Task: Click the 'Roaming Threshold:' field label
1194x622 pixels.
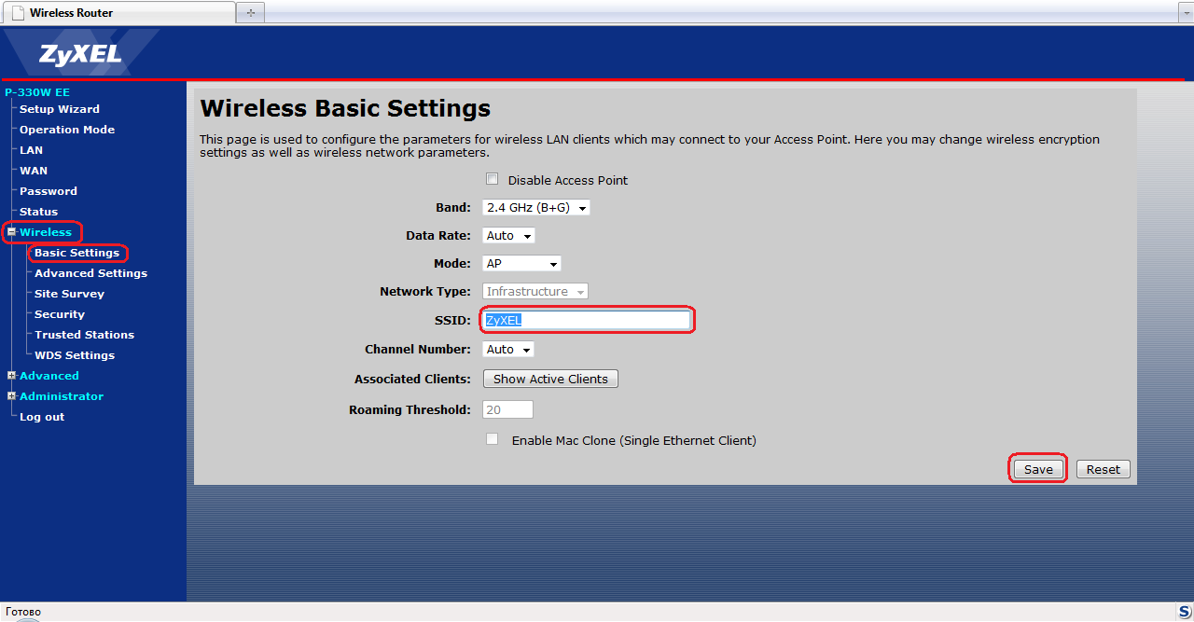Action: [410, 410]
